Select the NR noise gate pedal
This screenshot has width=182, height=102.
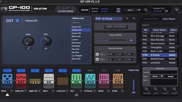point(49,81)
